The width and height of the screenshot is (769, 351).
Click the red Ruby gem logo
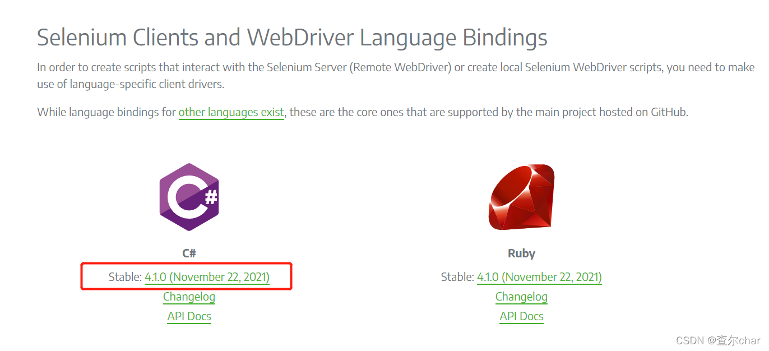(521, 197)
